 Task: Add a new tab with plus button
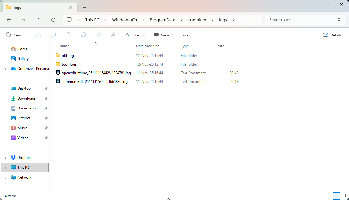click(84, 7)
